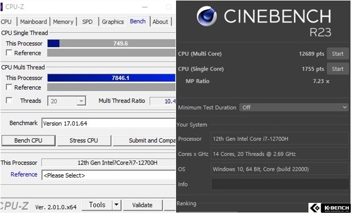Click the Validate button
The image size is (351, 213).
[x=143, y=205]
